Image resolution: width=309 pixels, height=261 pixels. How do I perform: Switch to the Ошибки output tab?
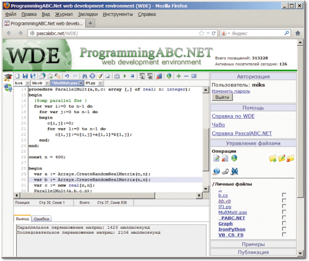[x=41, y=219]
